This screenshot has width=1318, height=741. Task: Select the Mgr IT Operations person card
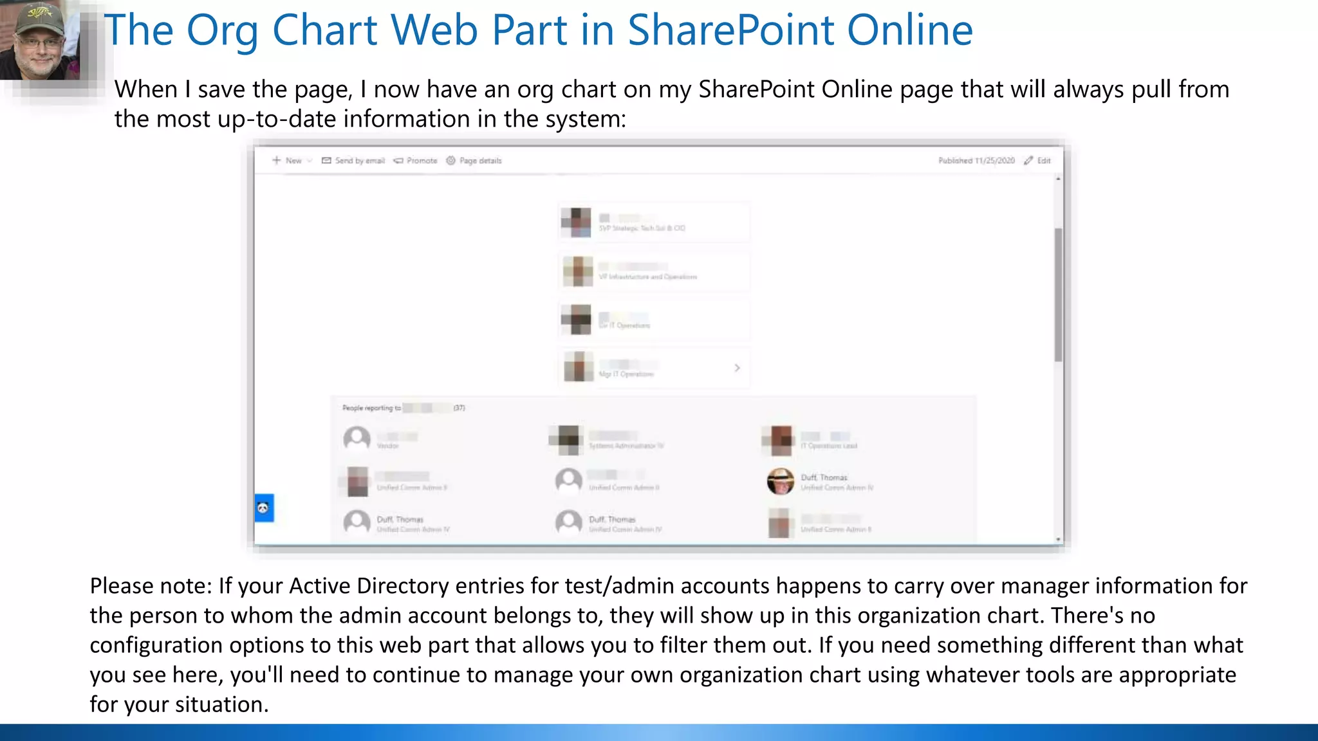(x=654, y=368)
